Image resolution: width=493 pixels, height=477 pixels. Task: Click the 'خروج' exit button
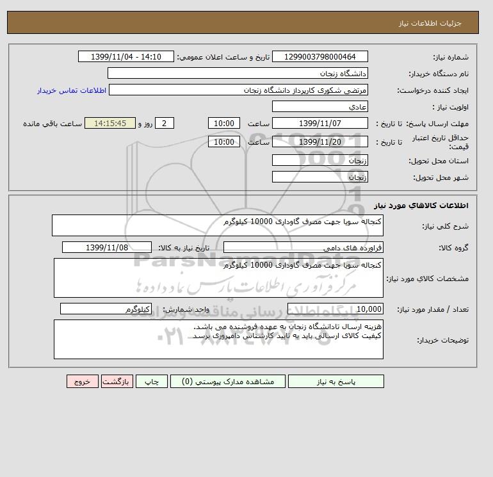83,382
